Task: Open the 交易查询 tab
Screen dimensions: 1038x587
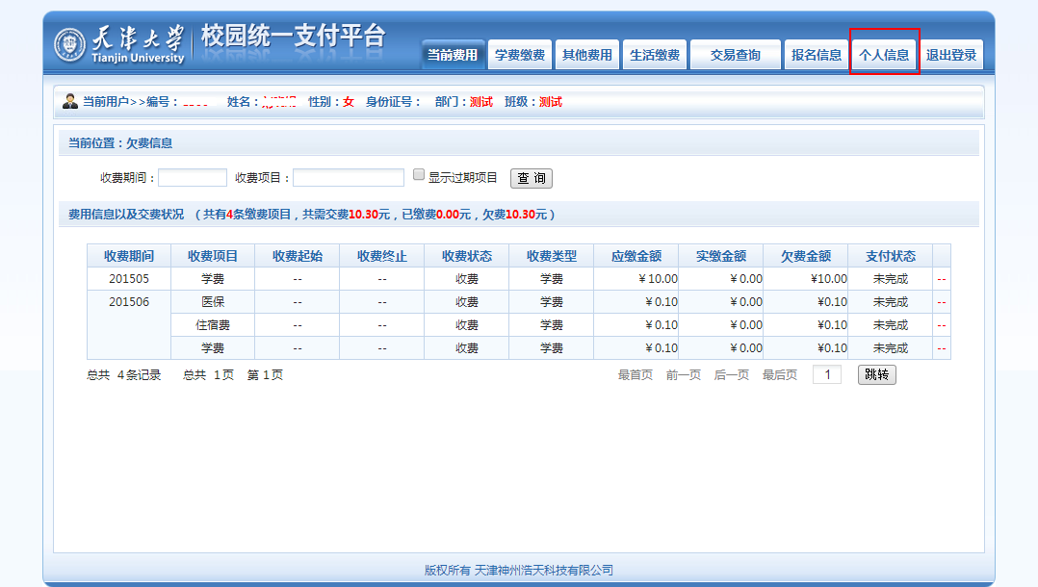Action: click(x=736, y=55)
